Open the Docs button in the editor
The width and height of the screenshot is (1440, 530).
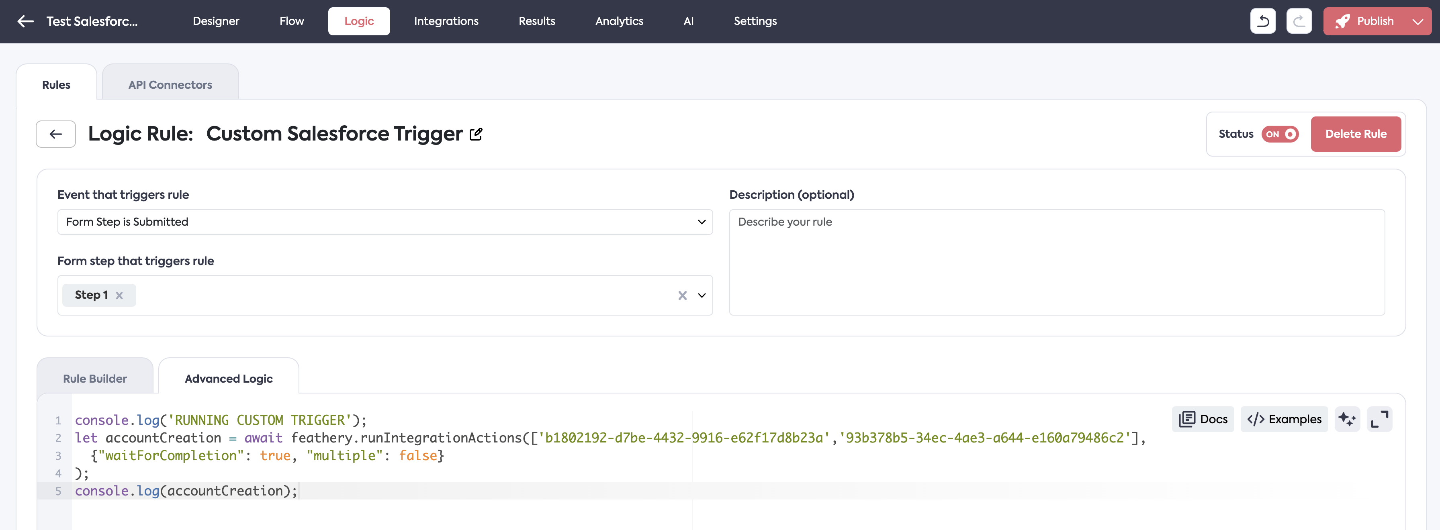pyautogui.click(x=1203, y=419)
